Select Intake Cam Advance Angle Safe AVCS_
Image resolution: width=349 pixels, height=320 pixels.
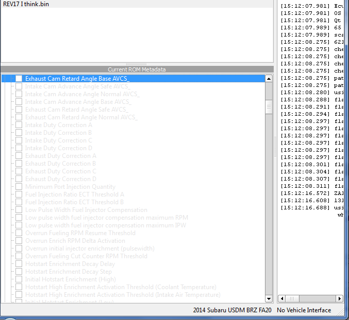pos(77,86)
